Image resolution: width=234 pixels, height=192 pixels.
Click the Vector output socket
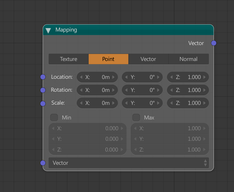point(214,43)
